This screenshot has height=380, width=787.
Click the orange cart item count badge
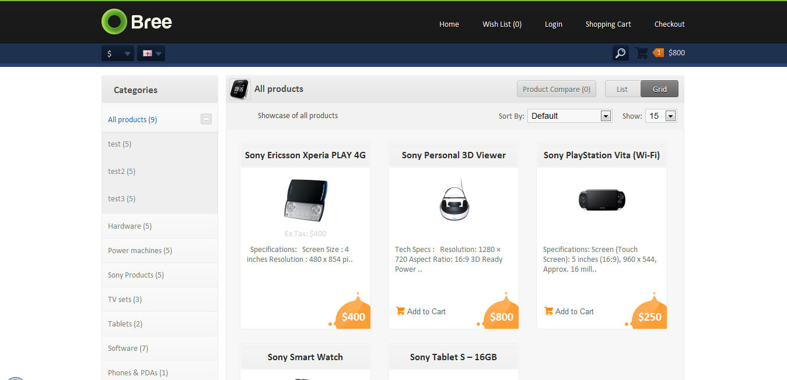coord(659,52)
